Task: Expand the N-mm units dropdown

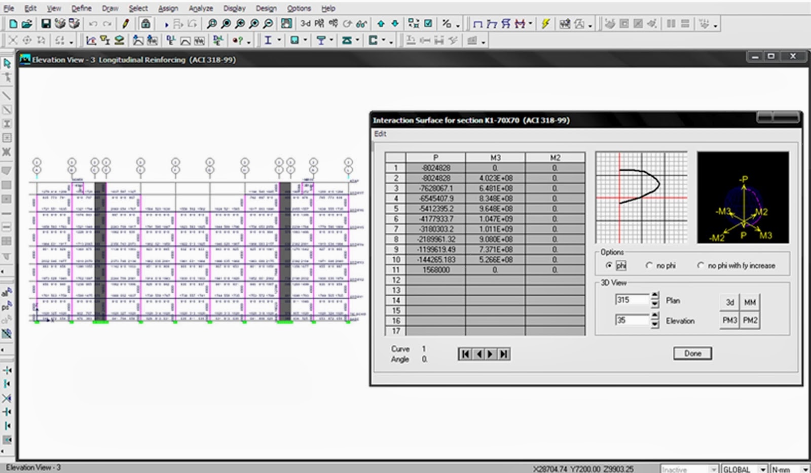Action: click(x=804, y=469)
